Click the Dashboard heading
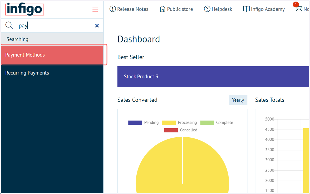The width and height of the screenshot is (310, 194). [x=139, y=39]
